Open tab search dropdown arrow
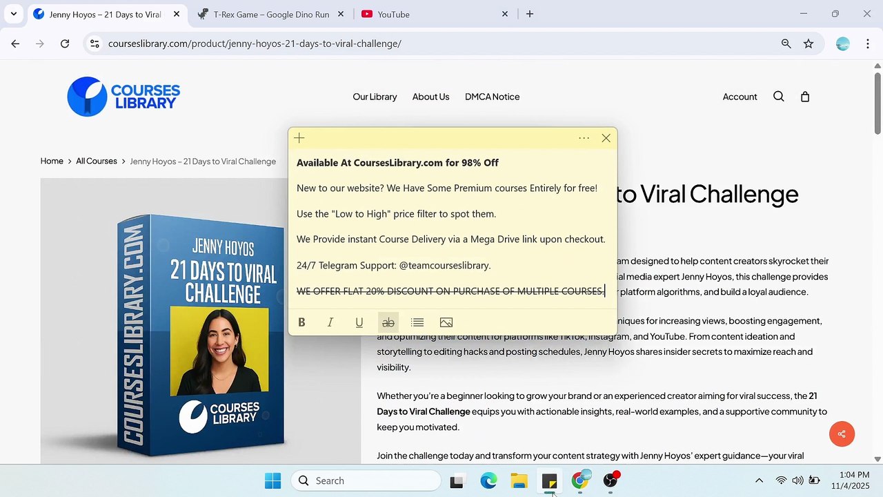This screenshot has height=497, width=883. pos(13,14)
